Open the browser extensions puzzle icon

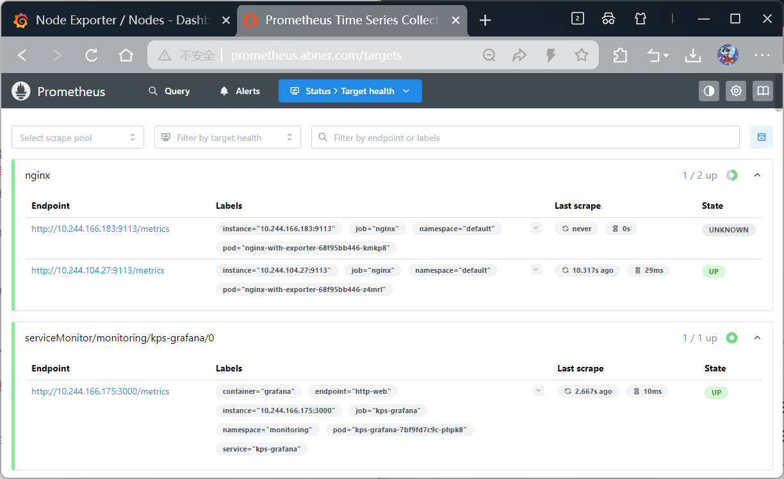click(620, 56)
